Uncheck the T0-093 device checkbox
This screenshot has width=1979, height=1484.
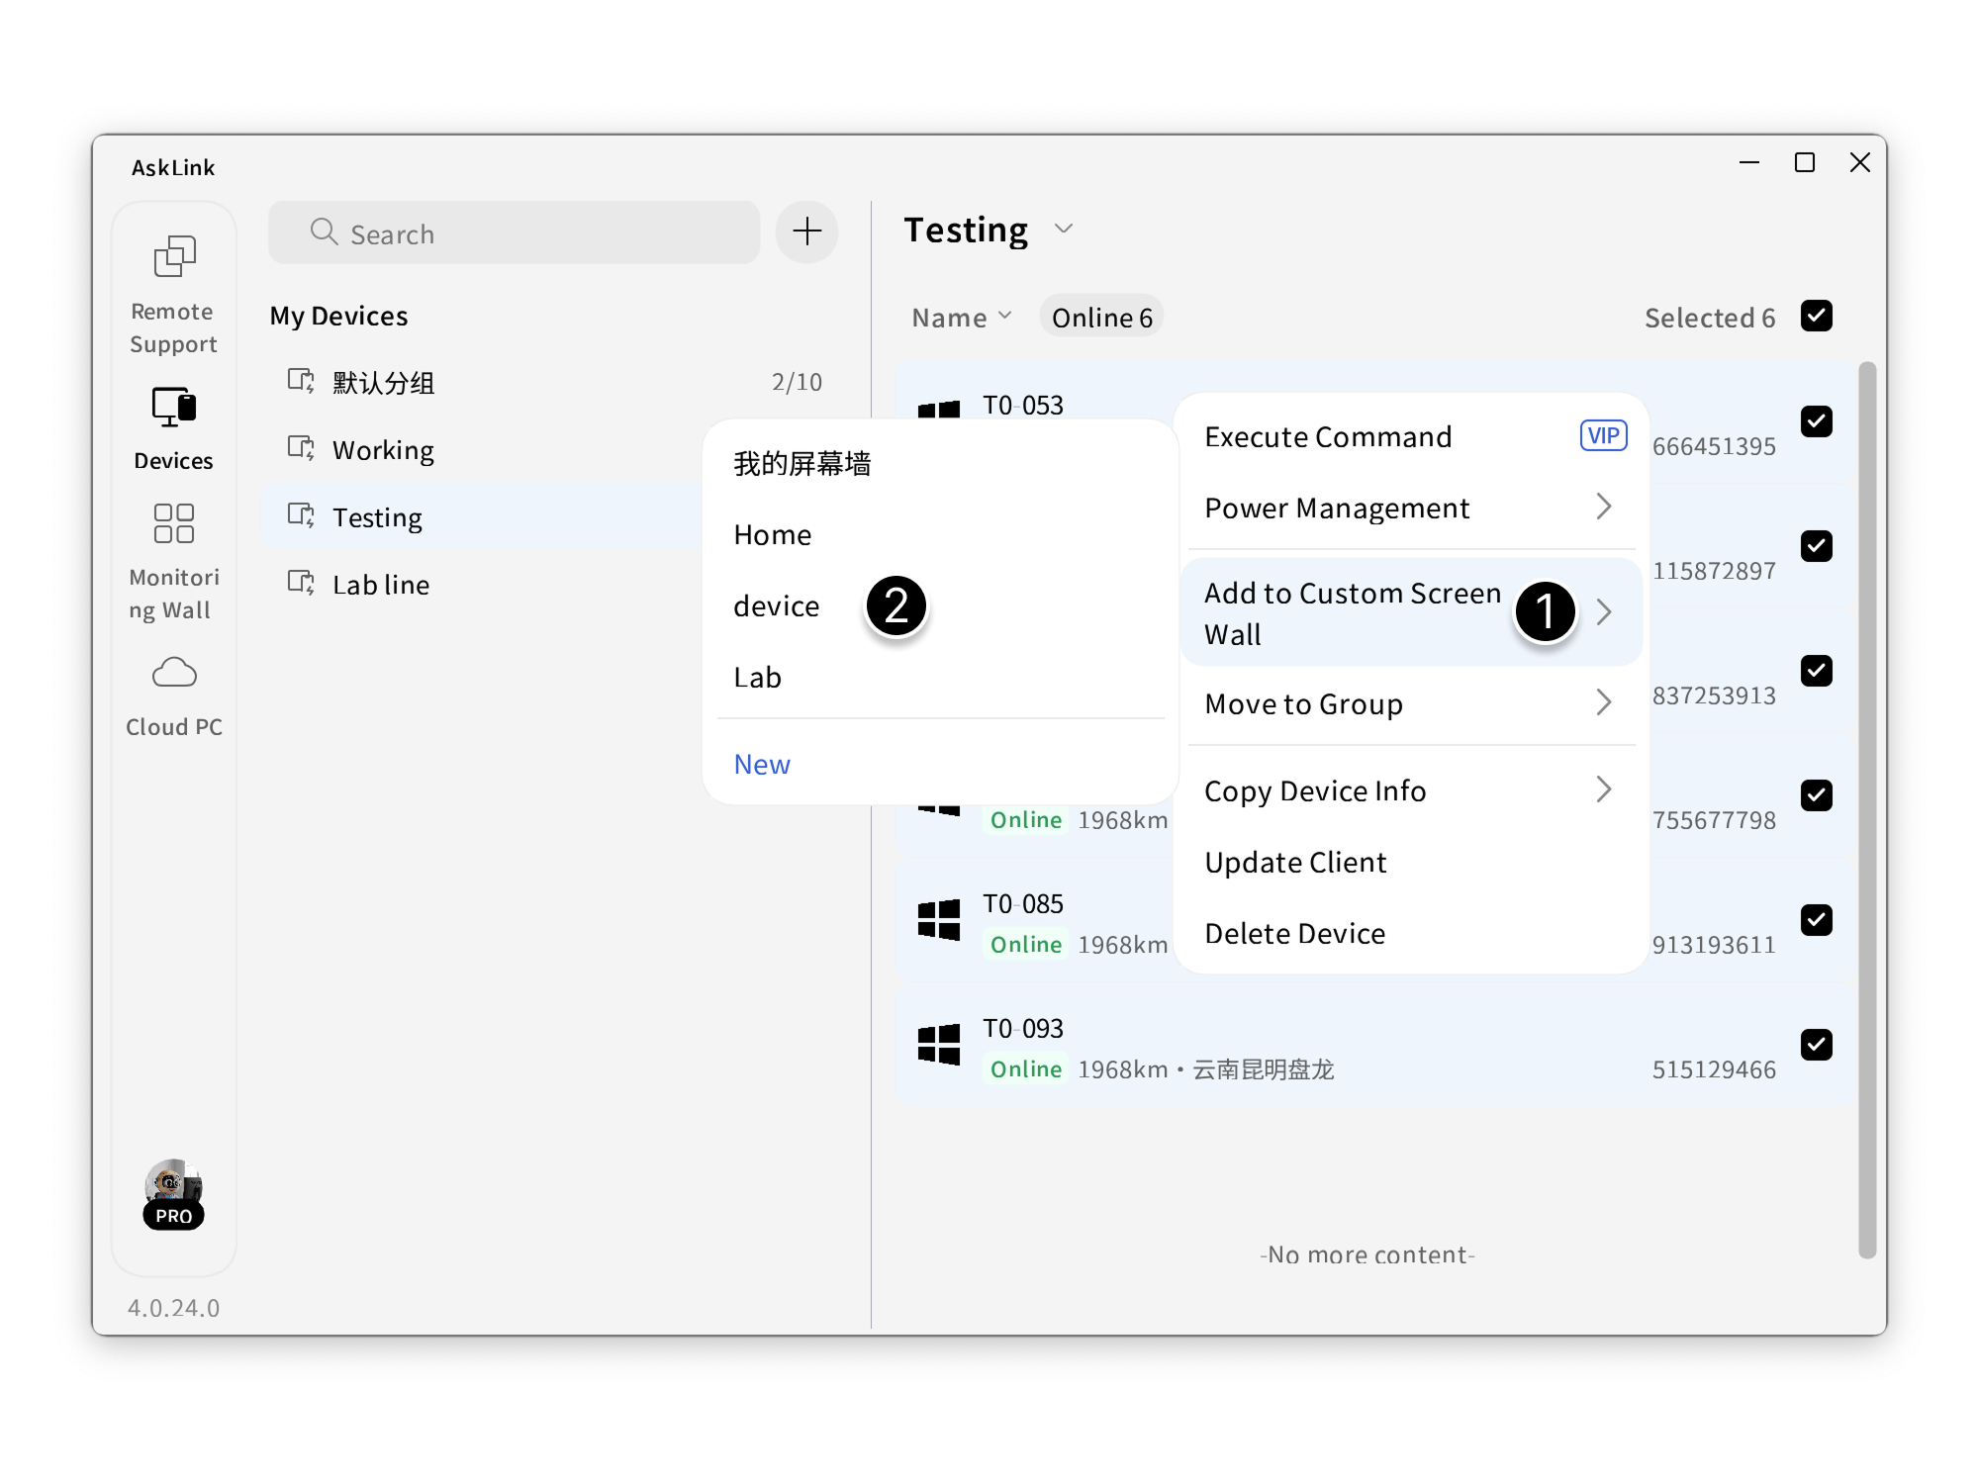tap(1816, 1045)
